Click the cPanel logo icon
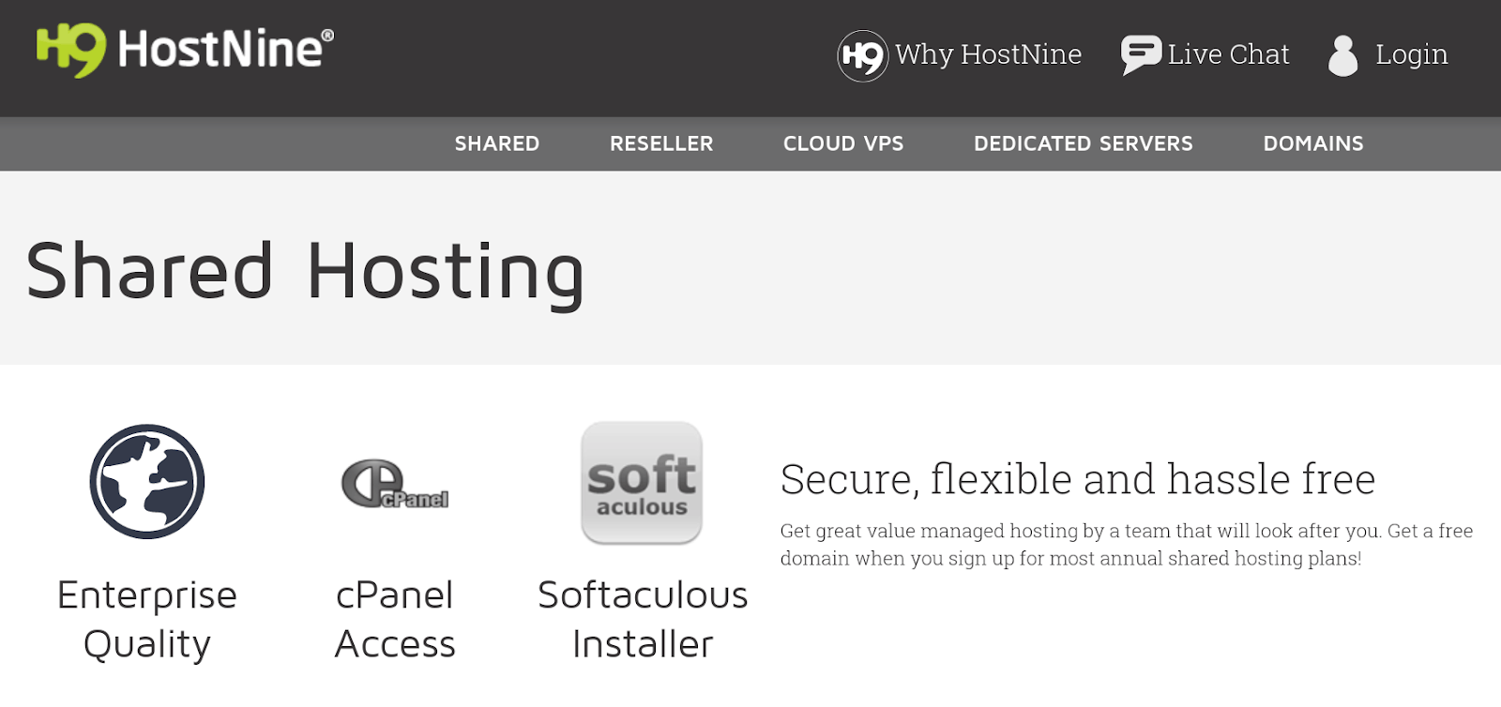The height and width of the screenshot is (707, 1501). pyautogui.click(x=395, y=484)
